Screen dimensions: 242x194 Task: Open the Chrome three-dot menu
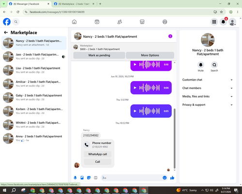click(238, 12)
